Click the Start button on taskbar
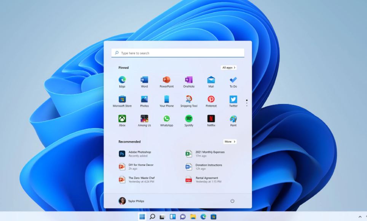Viewport: 367px width, 221px height. pos(142,216)
